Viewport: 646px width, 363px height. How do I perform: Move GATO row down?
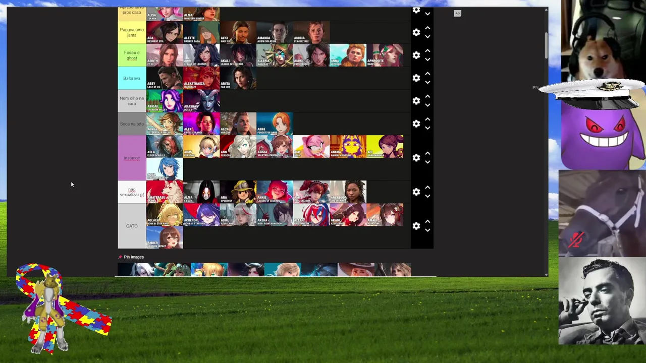point(427,230)
